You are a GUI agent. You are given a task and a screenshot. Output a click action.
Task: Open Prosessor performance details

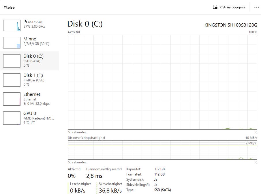[30, 25]
